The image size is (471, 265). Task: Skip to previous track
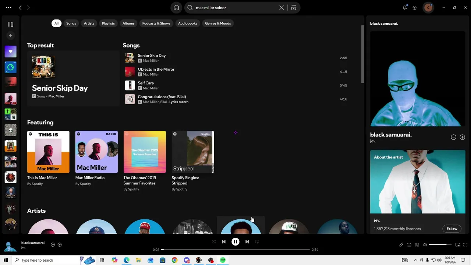coord(223,242)
